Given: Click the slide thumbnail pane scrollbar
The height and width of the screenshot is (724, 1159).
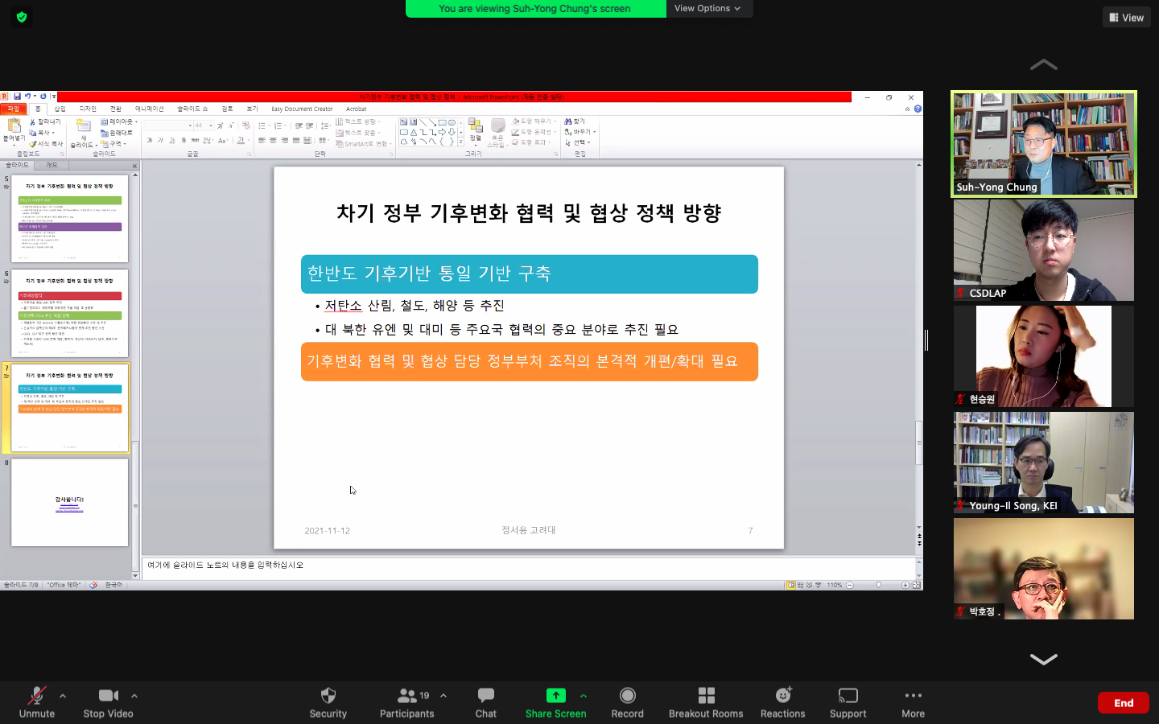Looking at the screenshot, I should [135, 507].
